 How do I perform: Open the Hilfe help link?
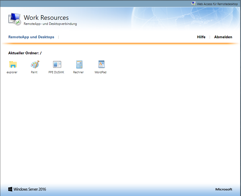[201, 37]
